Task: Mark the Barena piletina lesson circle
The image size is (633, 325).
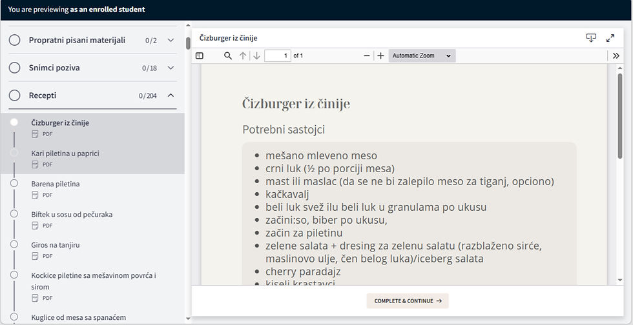Action: pos(14,183)
